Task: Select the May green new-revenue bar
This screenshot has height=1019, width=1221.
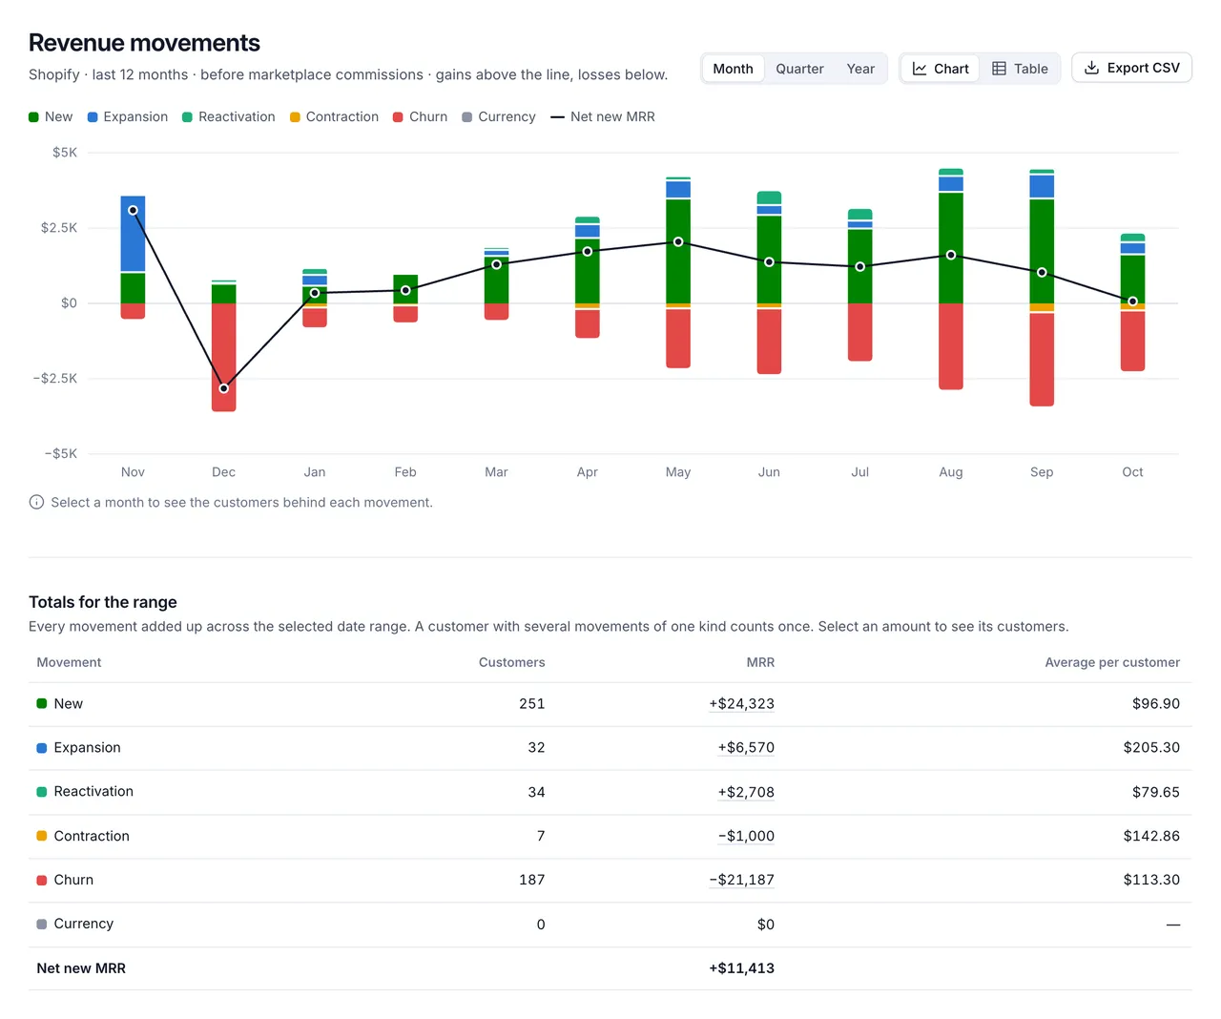Action: pyautogui.click(x=678, y=251)
